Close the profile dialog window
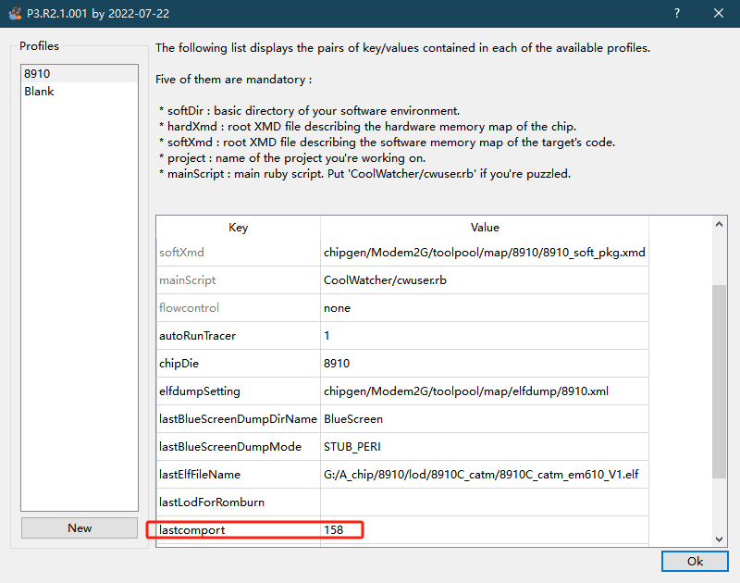Image resolution: width=740 pixels, height=583 pixels. coord(719,14)
